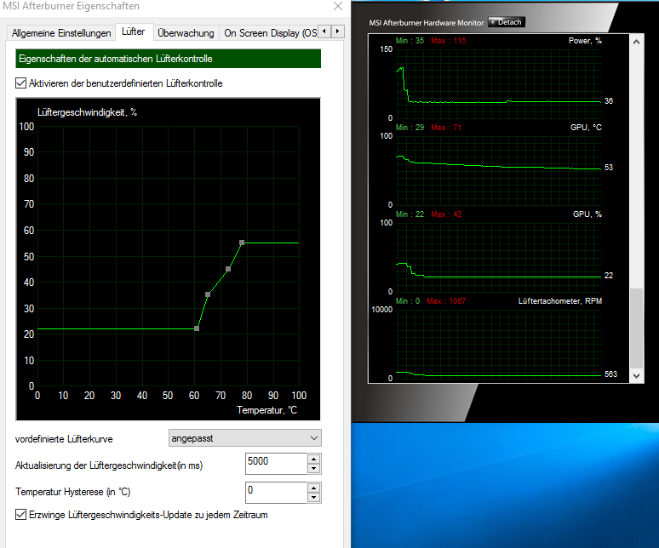Click the Max : 115 power value
The height and width of the screenshot is (548, 659).
point(449,41)
